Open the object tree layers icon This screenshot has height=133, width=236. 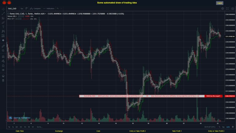click(x=3, y=76)
